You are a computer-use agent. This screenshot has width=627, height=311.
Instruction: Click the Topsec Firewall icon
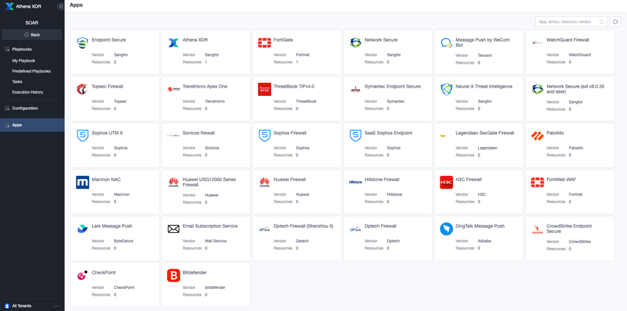(x=83, y=89)
